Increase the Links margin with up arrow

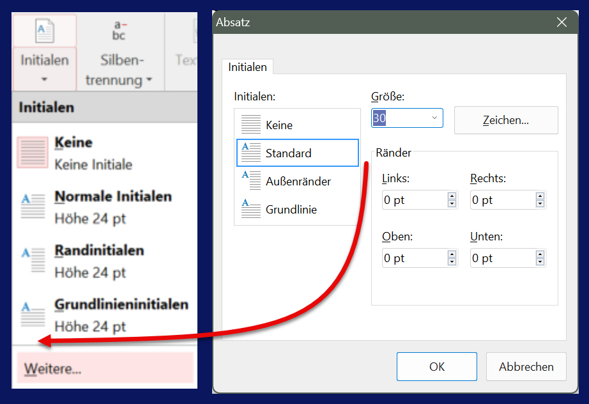[x=452, y=196]
